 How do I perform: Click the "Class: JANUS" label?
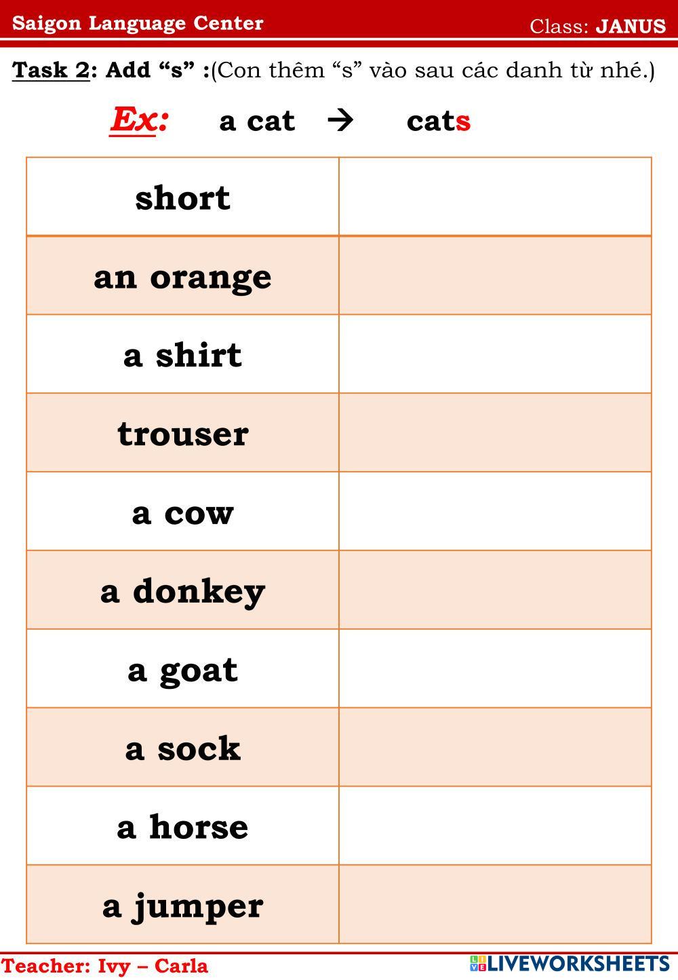point(597,26)
